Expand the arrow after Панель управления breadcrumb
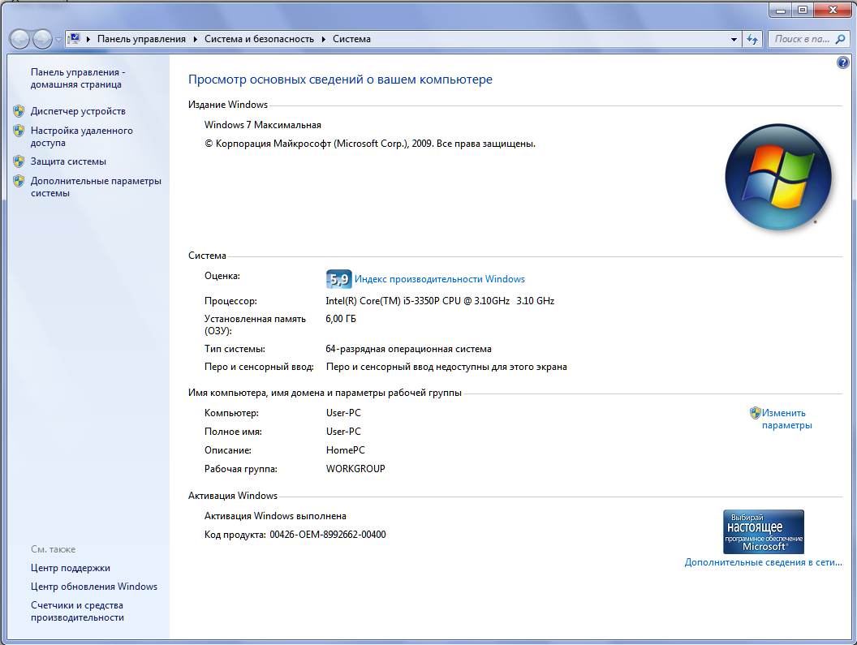 (195, 40)
